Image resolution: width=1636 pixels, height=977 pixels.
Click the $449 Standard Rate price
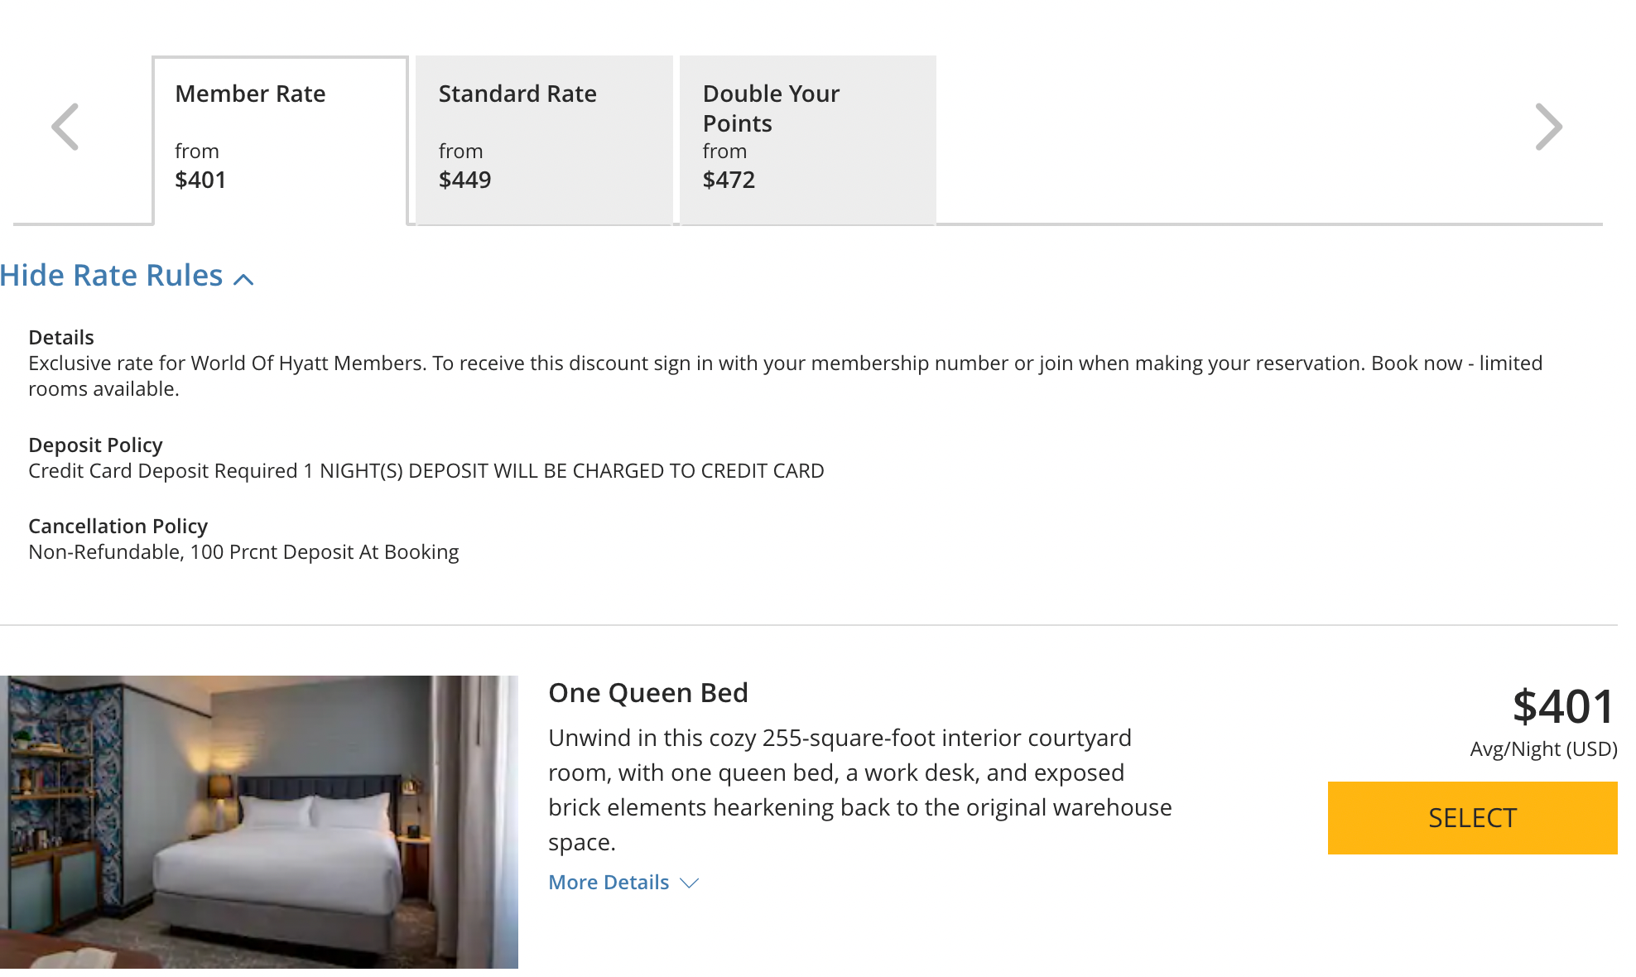(464, 180)
